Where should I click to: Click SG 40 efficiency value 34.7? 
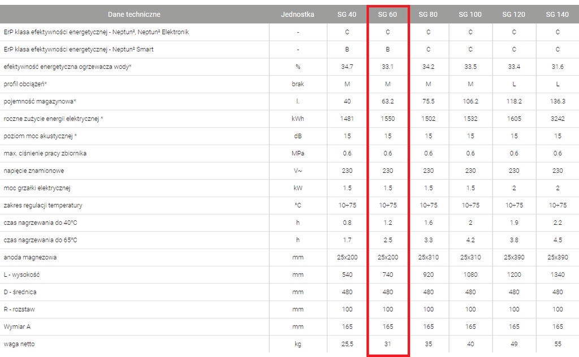[347, 67]
